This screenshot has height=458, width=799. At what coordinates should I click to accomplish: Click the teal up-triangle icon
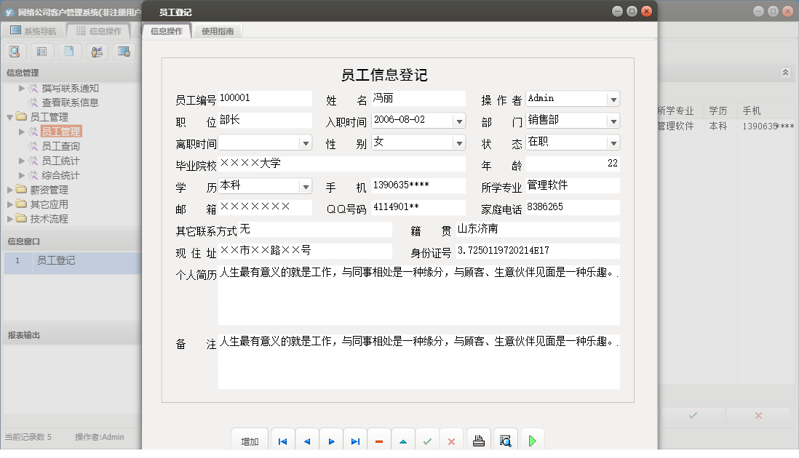403,441
